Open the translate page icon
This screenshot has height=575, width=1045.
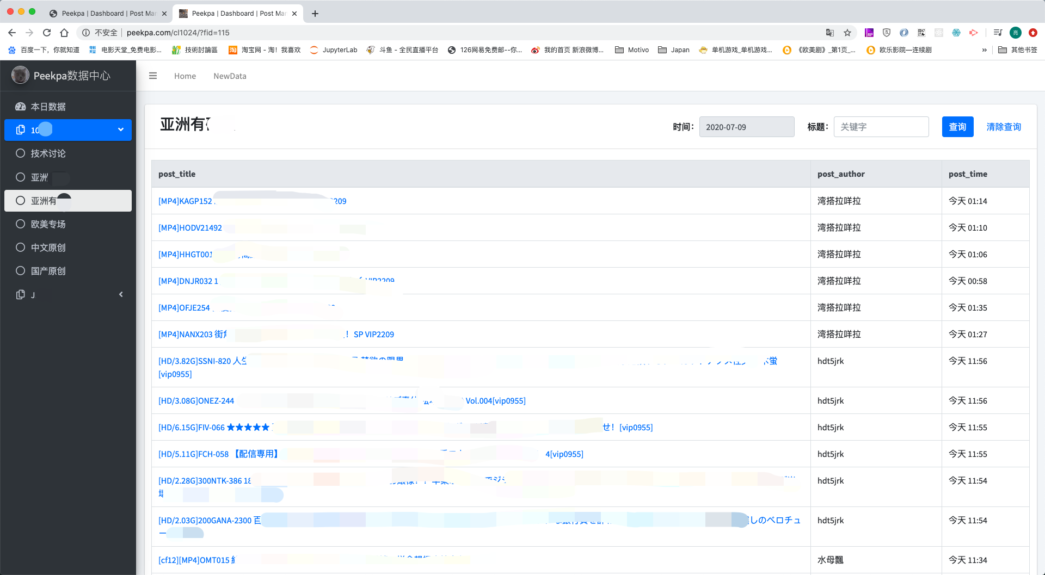coord(830,33)
